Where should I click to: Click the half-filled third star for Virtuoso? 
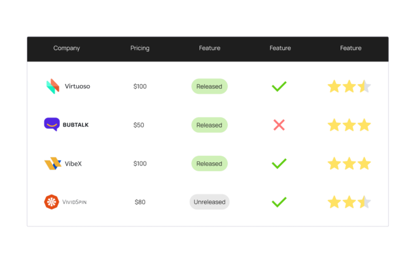364,86
